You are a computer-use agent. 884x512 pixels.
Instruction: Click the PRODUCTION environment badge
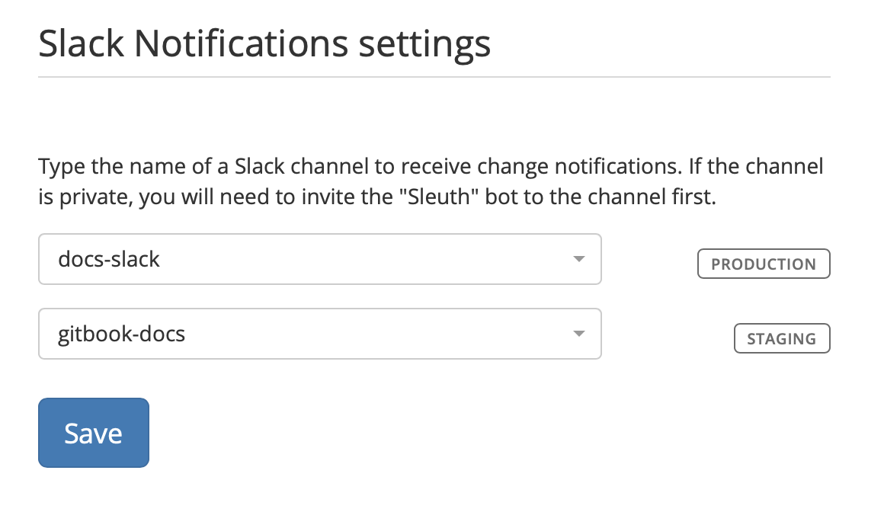click(763, 264)
